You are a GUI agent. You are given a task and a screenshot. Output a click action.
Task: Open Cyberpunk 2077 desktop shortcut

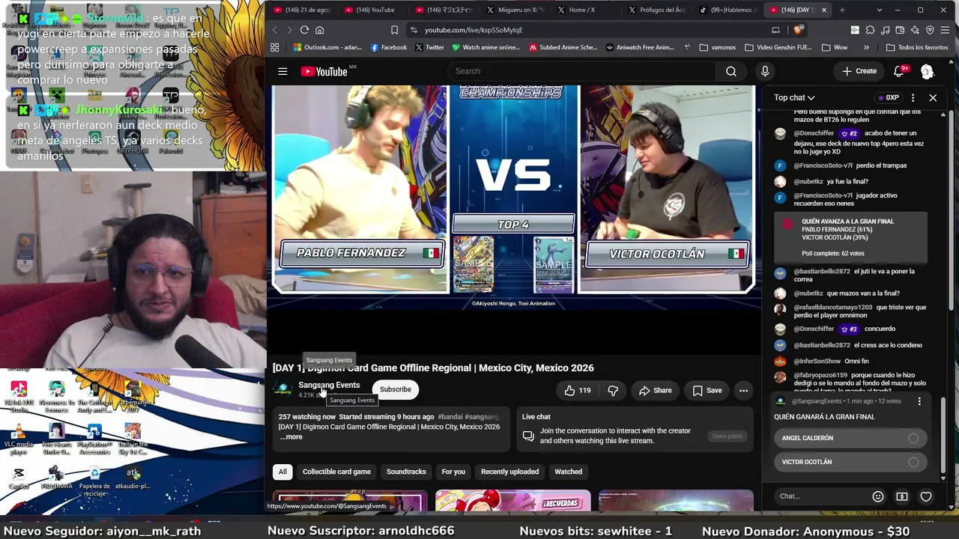click(133, 398)
